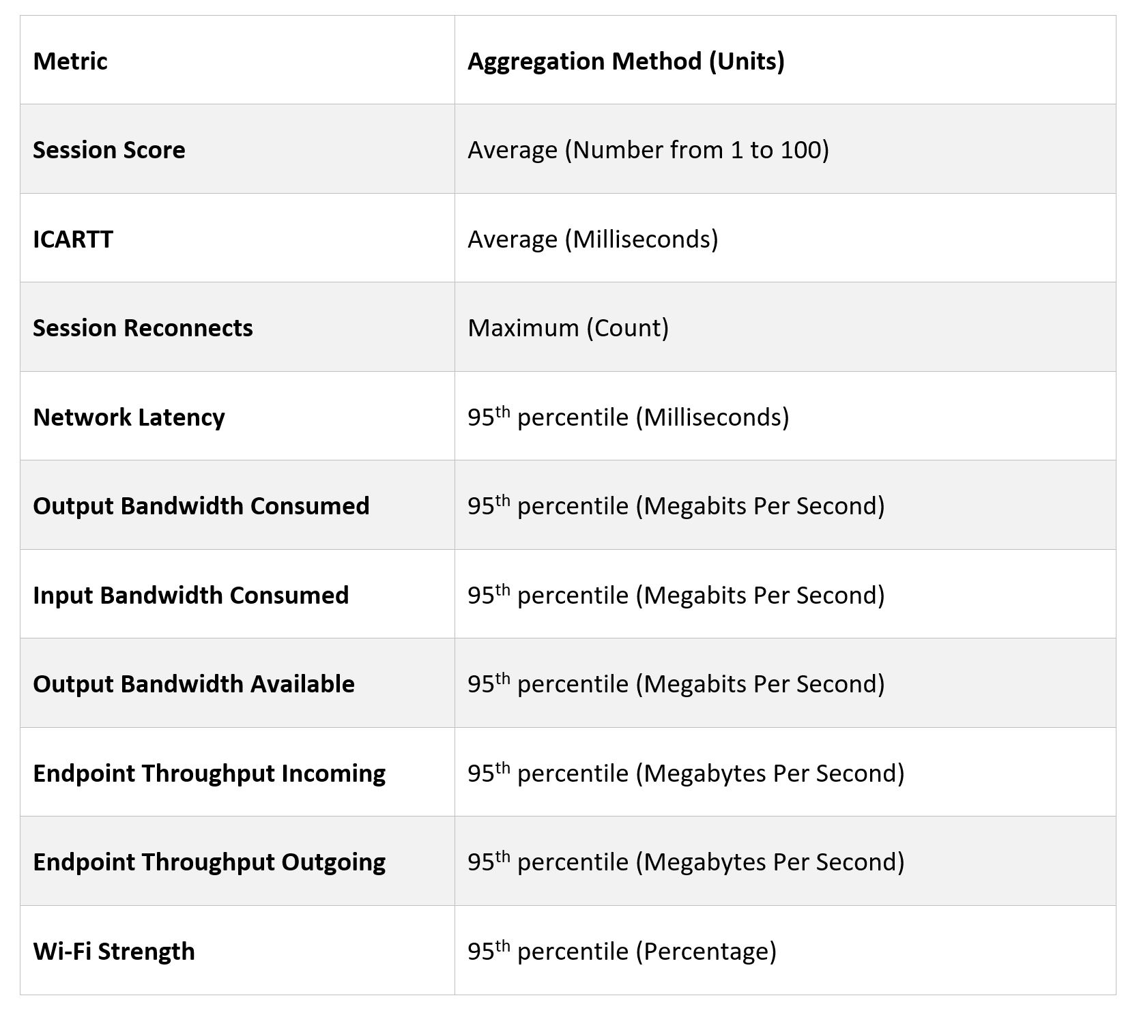The width and height of the screenshot is (1139, 1015).
Task: Select the Output Bandwidth Available cell
Action: tap(194, 684)
